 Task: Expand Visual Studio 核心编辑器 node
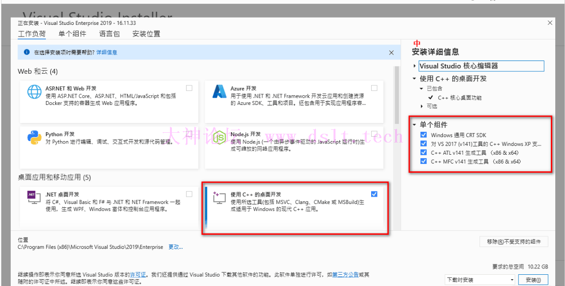415,66
